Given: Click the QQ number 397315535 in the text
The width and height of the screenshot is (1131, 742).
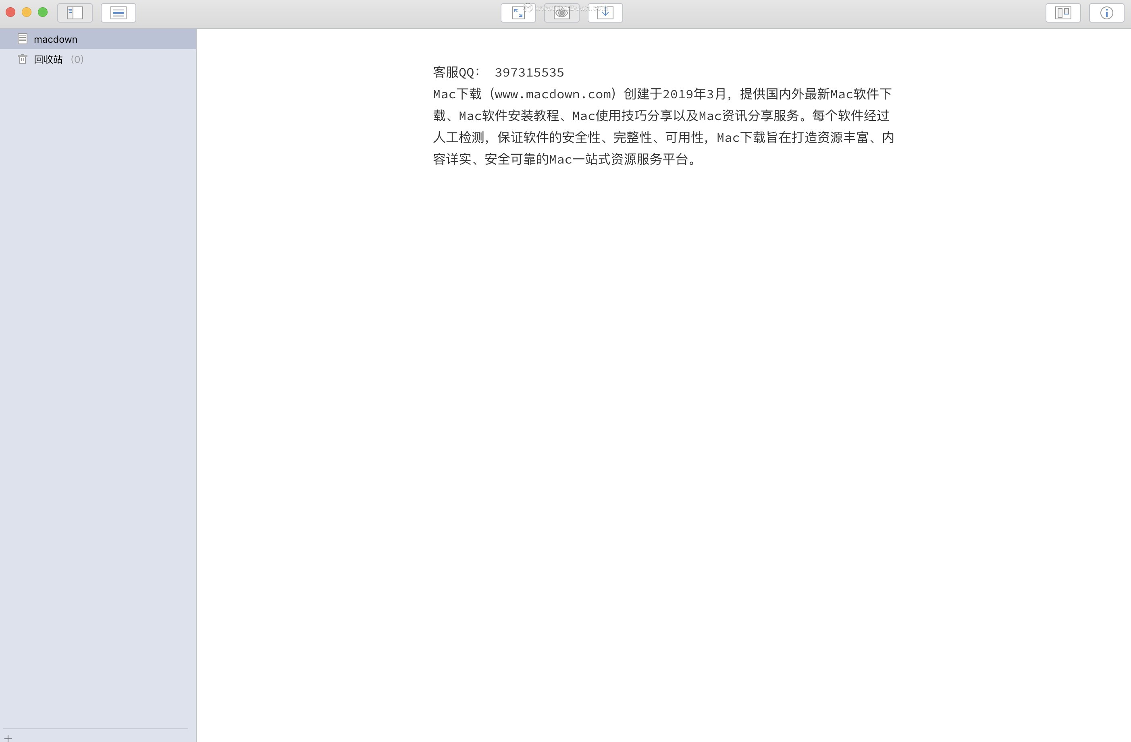Looking at the screenshot, I should click(x=529, y=73).
